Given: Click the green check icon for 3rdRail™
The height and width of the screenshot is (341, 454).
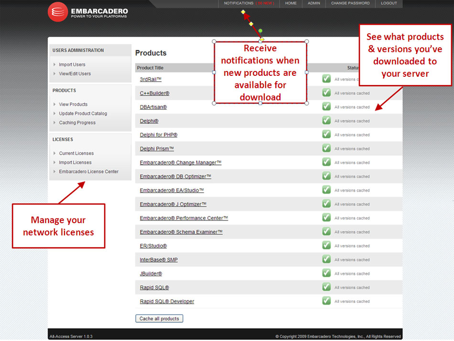Looking at the screenshot, I should (326, 79).
